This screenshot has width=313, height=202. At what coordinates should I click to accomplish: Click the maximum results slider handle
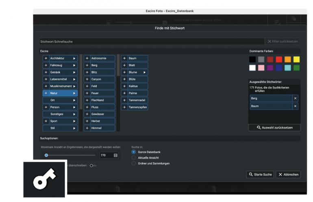[x=46, y=155]
